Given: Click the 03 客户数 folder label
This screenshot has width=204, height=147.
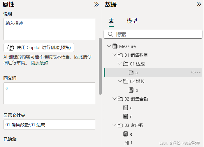Looking at the screenshot, I should click(134, 125).
